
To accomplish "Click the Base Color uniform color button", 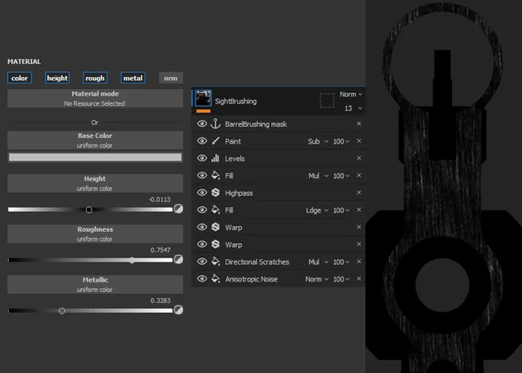I will click(96, 140).
